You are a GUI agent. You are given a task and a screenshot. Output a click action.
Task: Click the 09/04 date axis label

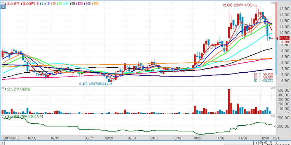click(x=132, y=138)
